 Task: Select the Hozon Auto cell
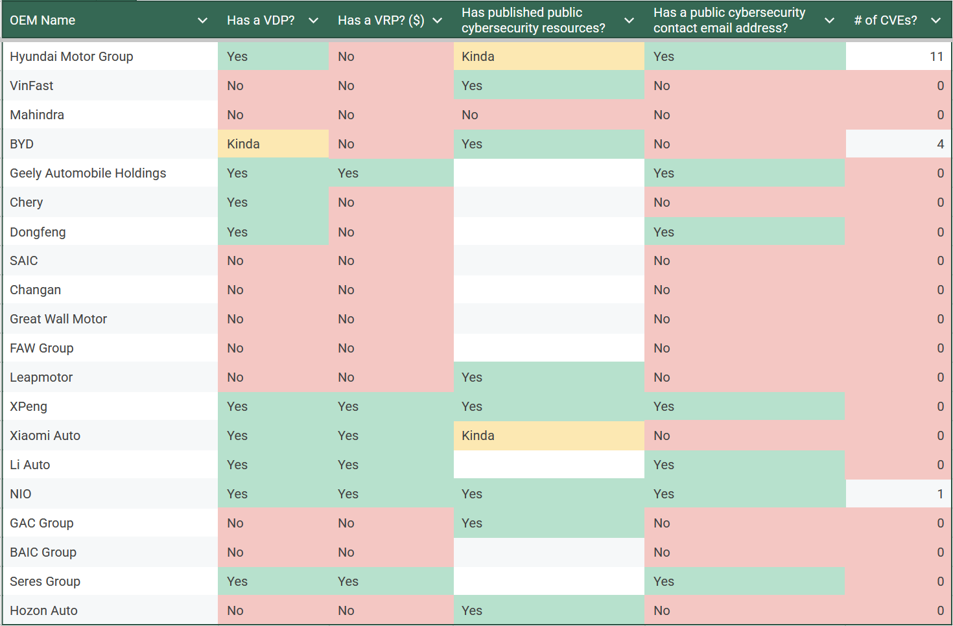(x=110, y=610)
